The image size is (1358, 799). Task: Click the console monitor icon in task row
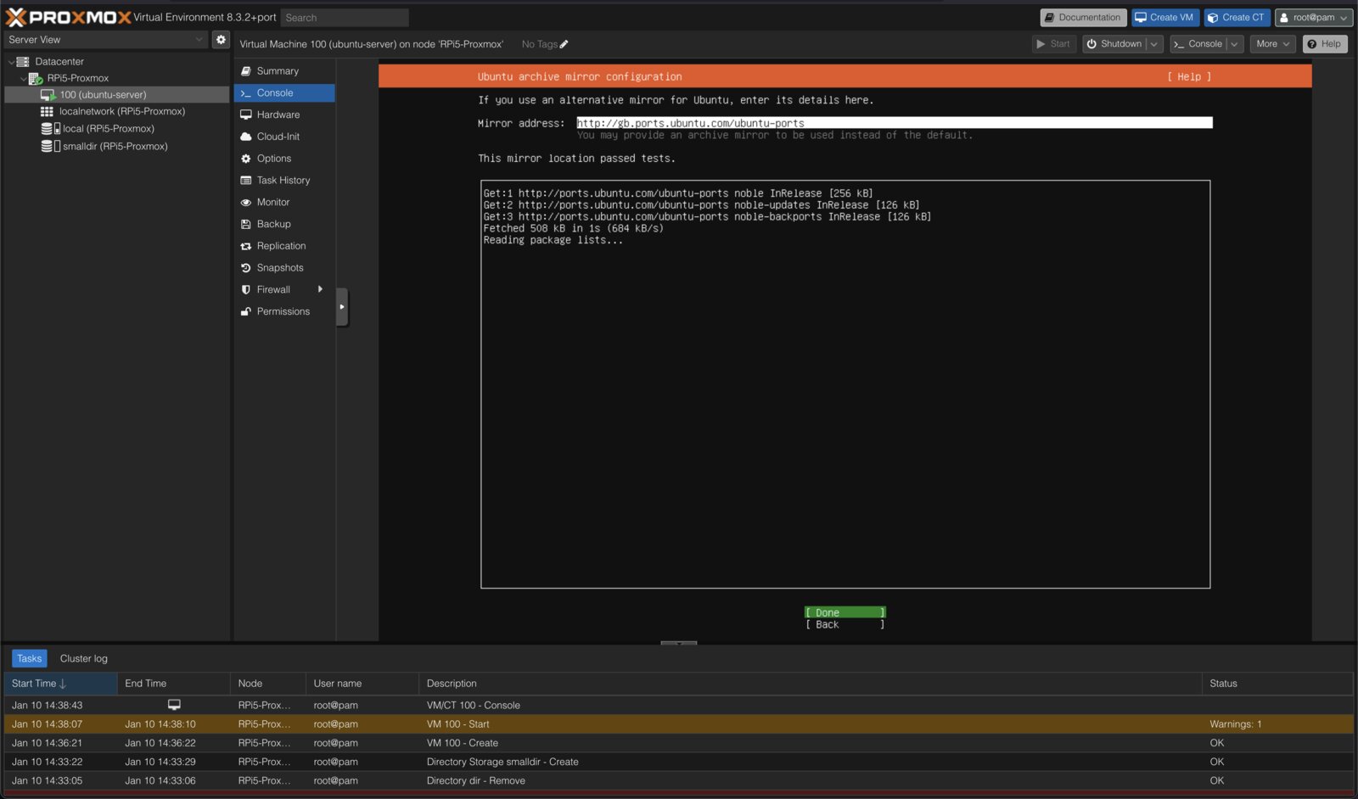[x=174, y=705]
